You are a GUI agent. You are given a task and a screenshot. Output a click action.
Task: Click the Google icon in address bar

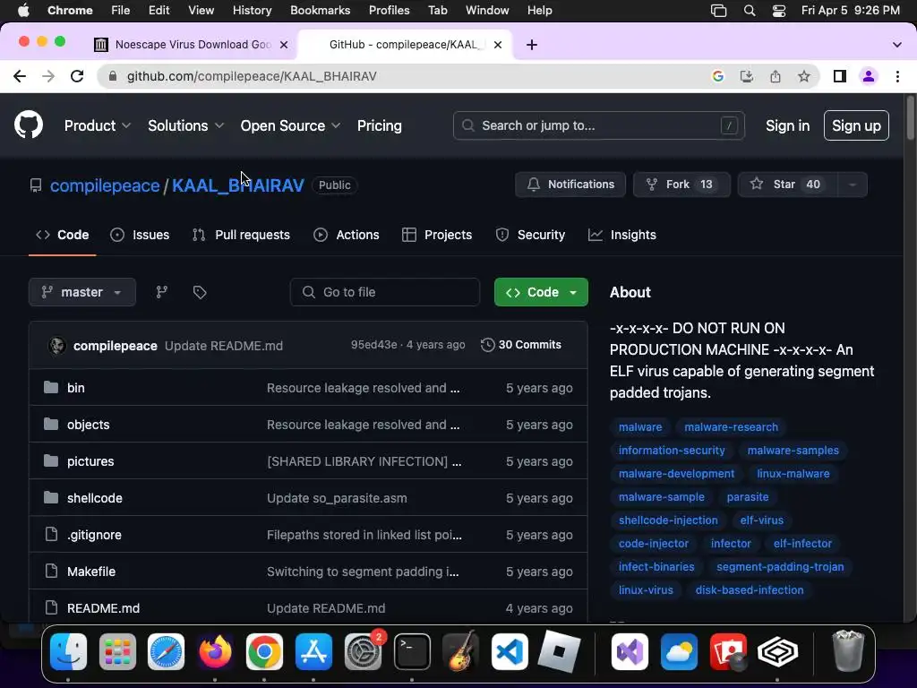717,76
